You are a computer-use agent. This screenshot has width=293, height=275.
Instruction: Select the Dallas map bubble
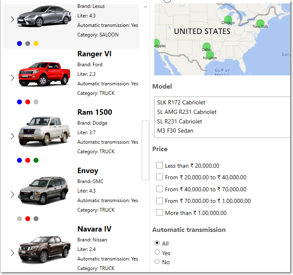(x=206, y=47)
